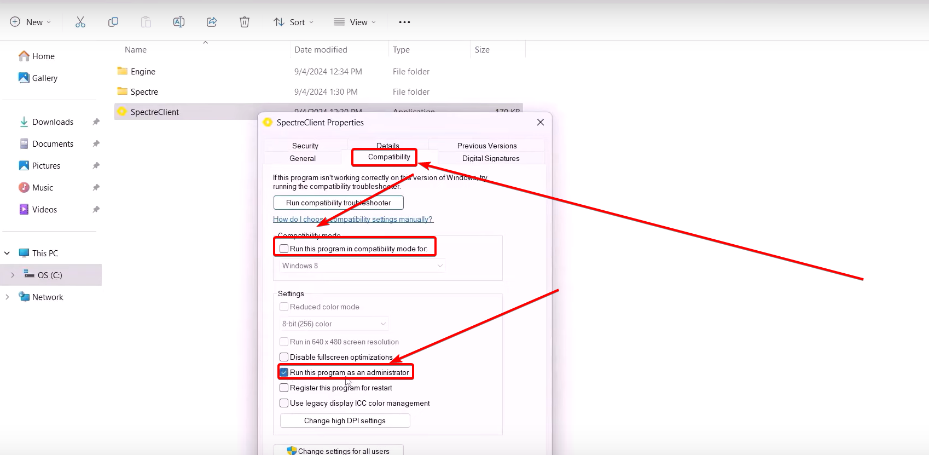Click Run compatibility troubleshooter button
The width and height of the screenshot is (929, 455).
339,203
